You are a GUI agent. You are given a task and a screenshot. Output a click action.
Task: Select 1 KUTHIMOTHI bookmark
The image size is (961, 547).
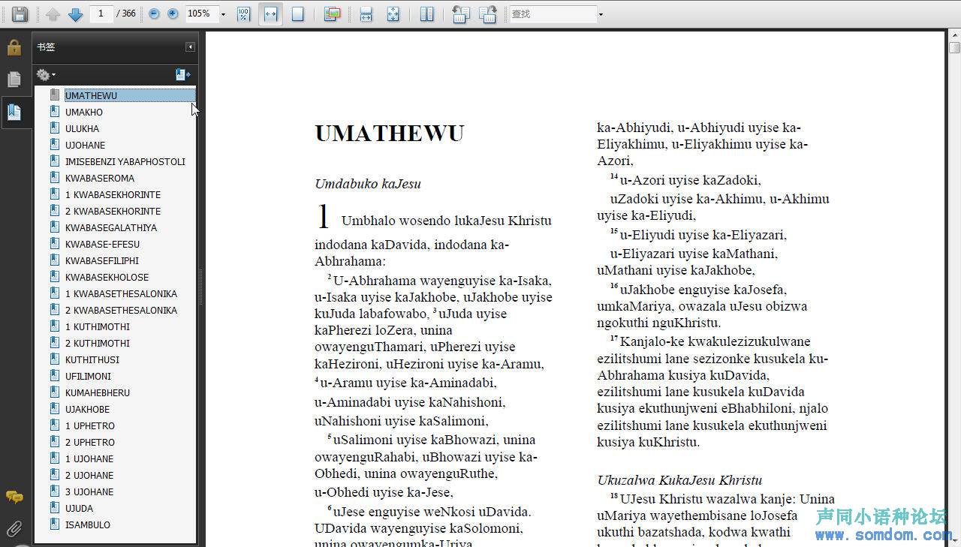(98, 326)
